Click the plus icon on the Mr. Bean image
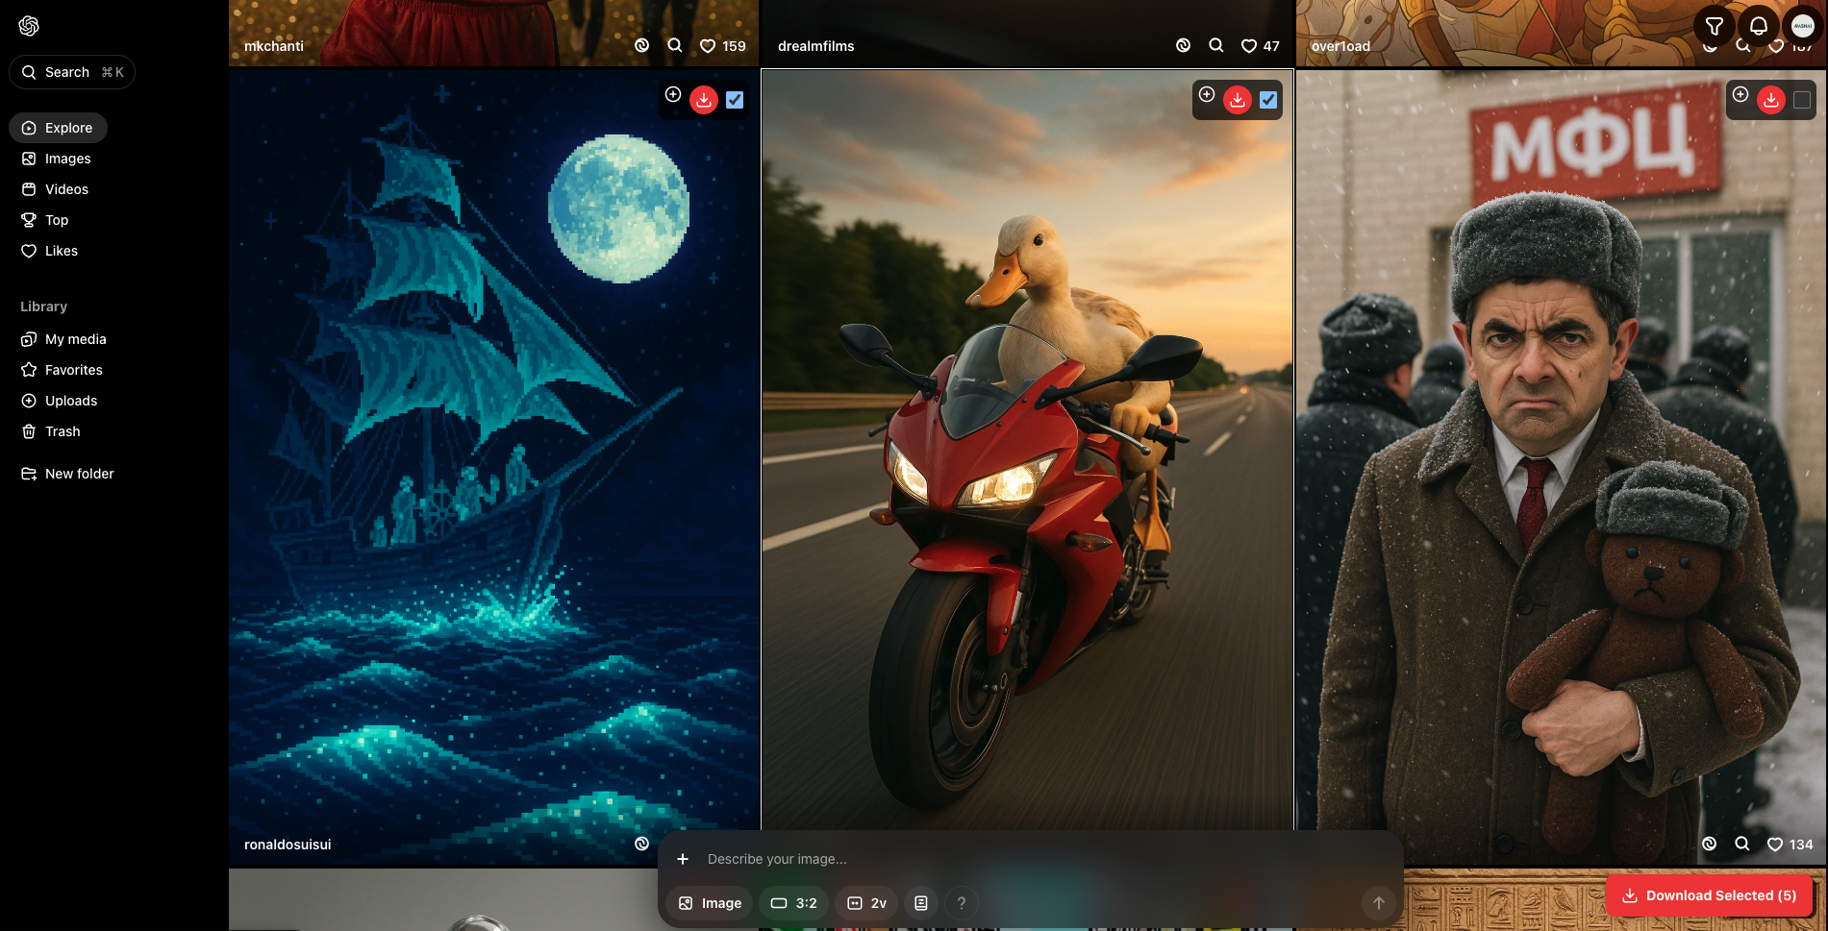The image size is (1828, 931). click(x=1740, y=94)
